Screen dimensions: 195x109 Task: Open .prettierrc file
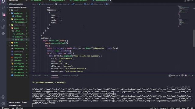pos(18,61)
